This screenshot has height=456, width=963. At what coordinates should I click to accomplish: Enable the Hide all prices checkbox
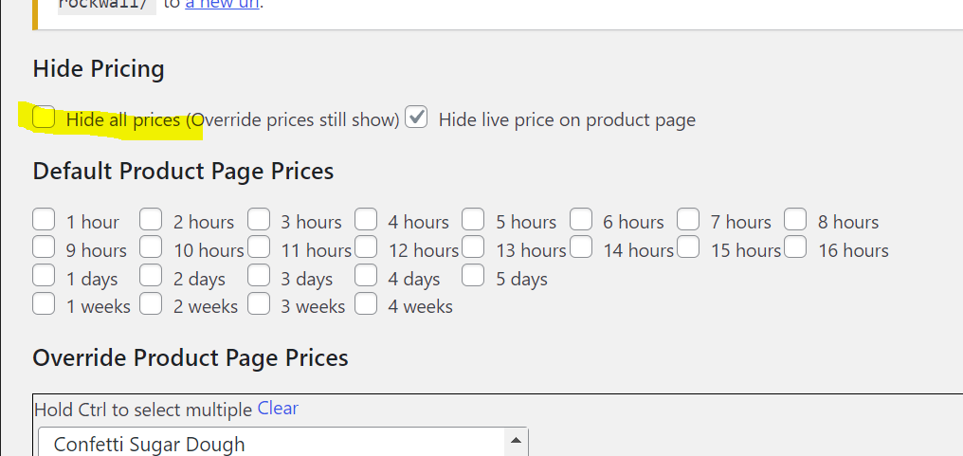[44, 119]
